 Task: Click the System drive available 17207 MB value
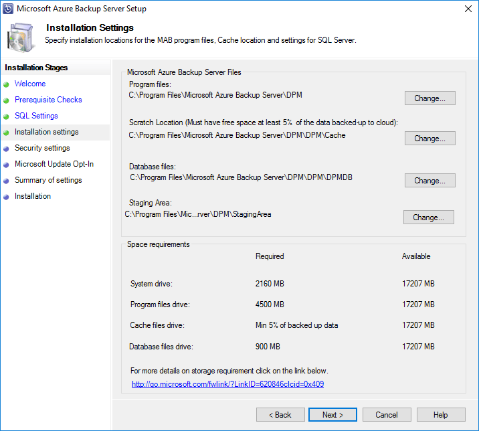coord(418,284)
